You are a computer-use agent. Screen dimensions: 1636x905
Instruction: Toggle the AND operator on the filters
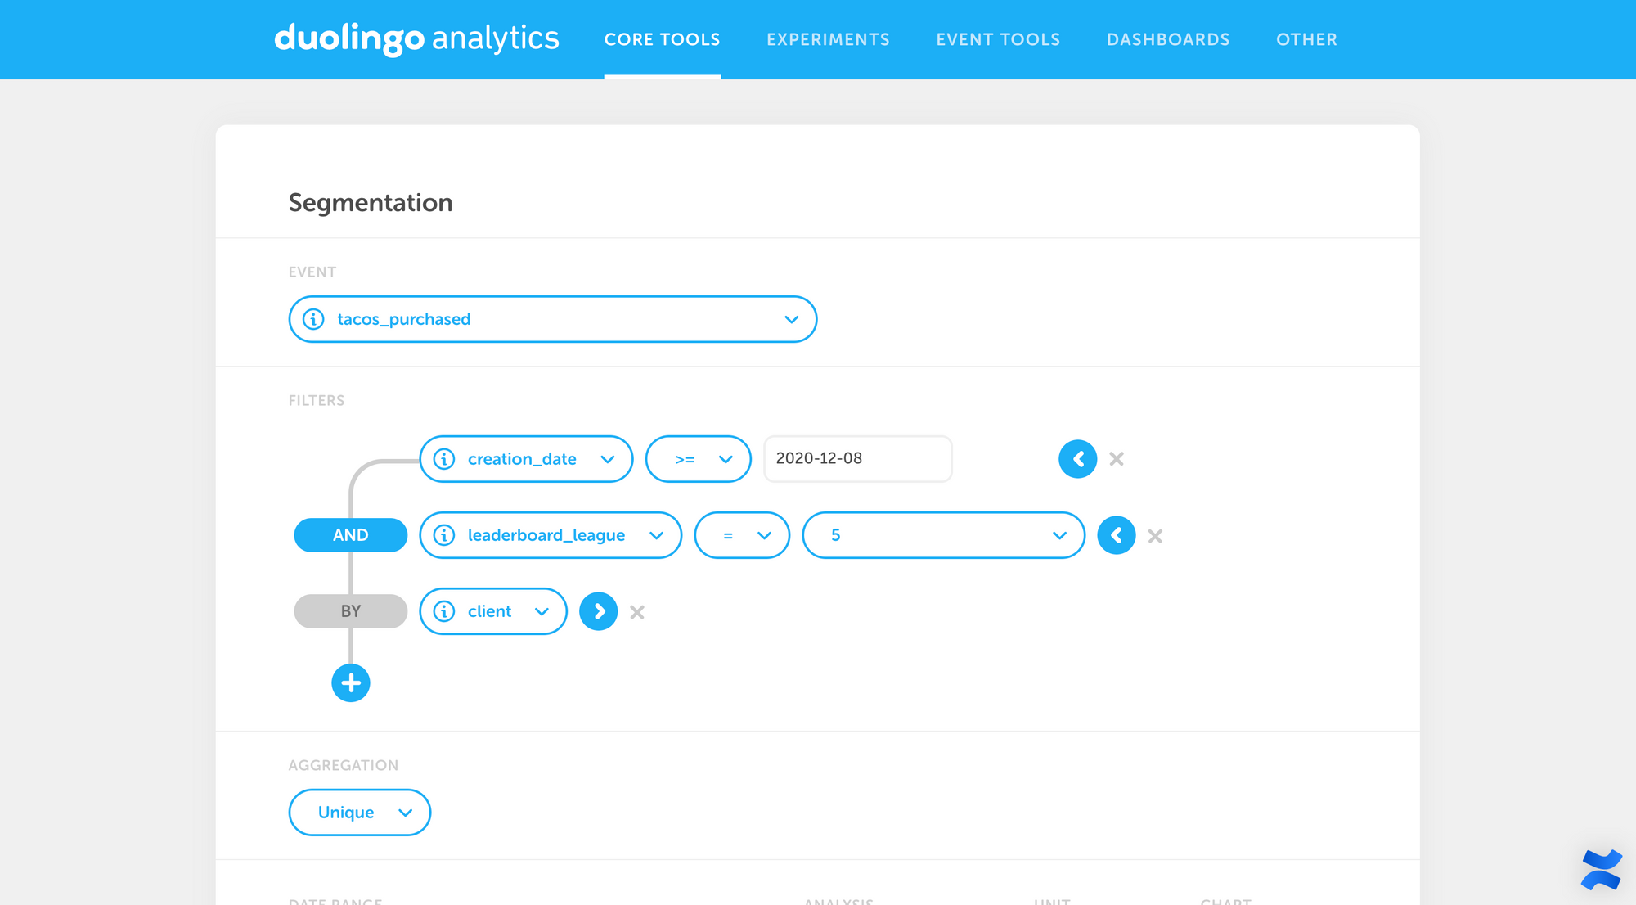(350, 535)
